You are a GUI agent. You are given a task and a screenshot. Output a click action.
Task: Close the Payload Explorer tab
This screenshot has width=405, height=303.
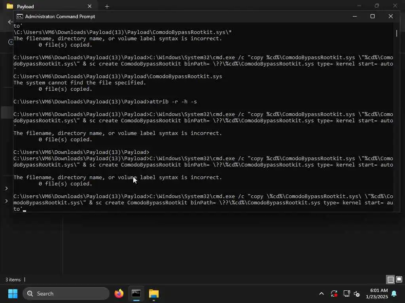point(89,6)
